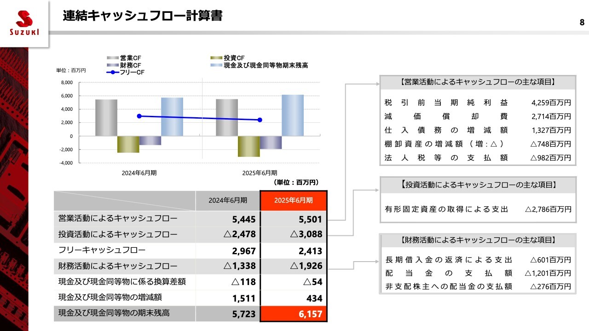Click the highlighted 6,157 ending balance cell

click(294, 314)
